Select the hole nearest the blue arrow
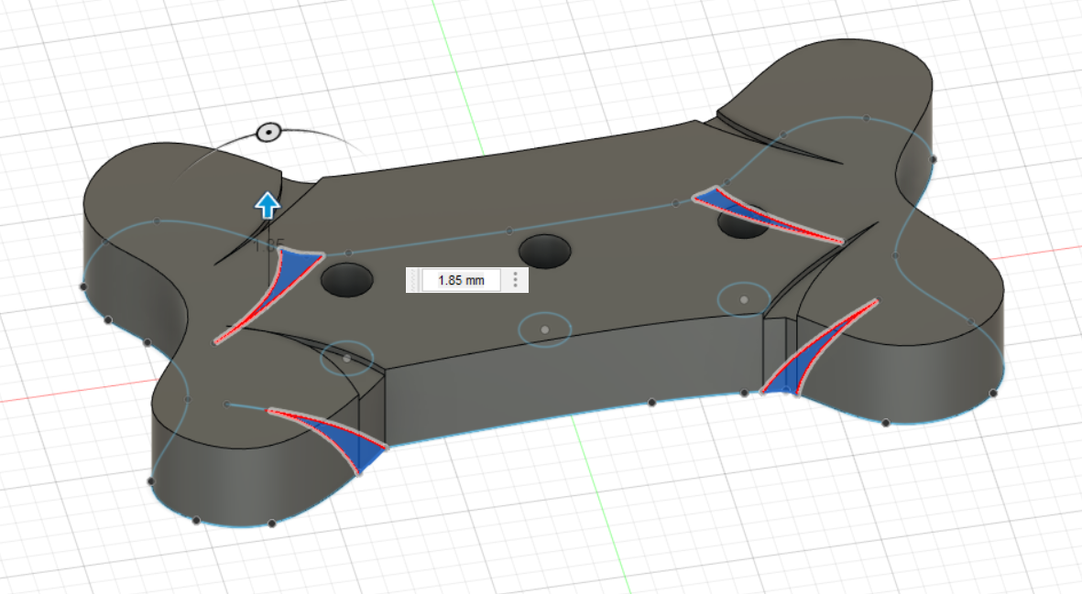1082x594 pixels. point(347,279)
